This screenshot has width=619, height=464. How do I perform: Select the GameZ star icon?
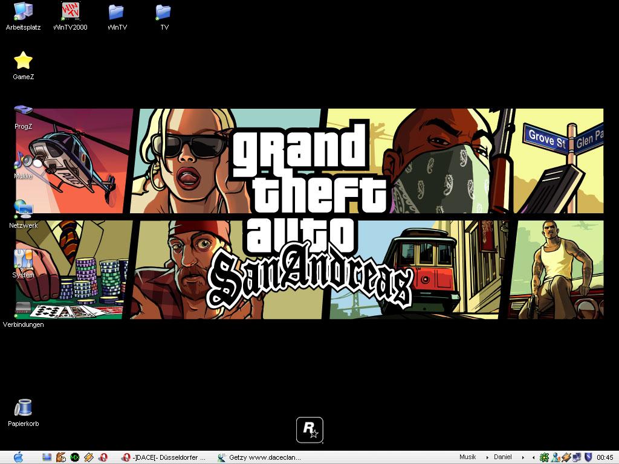(23, 66)
